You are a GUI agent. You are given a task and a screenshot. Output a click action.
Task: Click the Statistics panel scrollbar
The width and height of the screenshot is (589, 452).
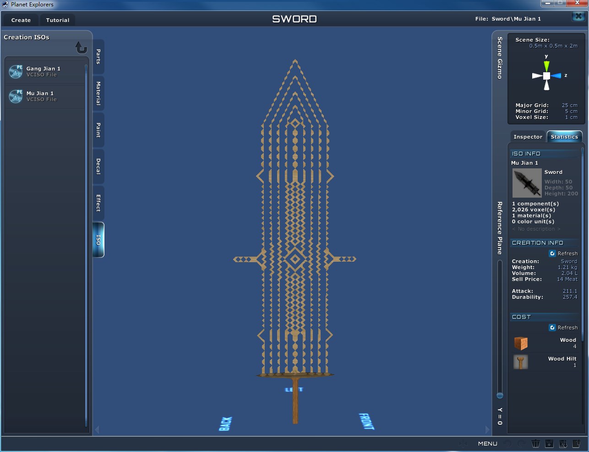pyautogui.click(x=583, y=244)
